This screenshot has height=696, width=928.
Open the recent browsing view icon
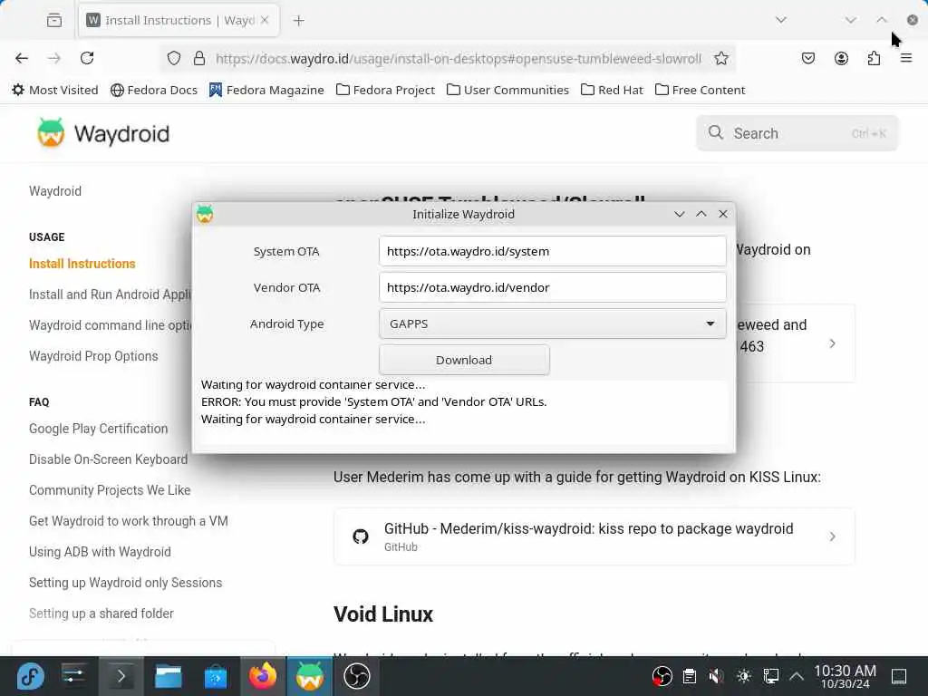click(54, 20)
